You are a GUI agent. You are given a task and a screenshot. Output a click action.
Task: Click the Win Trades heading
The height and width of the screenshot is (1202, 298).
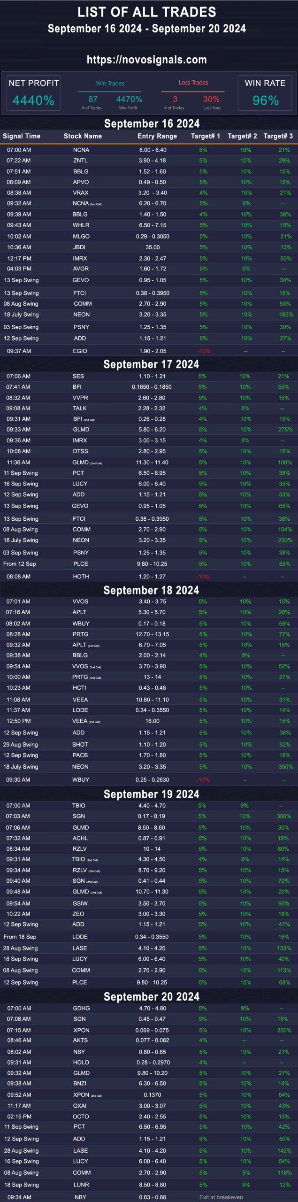[110, 83]
